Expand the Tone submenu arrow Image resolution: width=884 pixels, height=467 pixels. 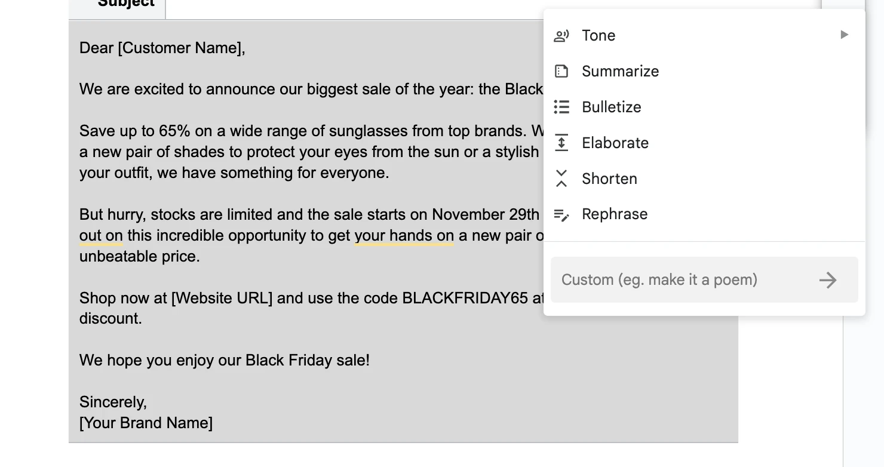[x=844, y=35]
